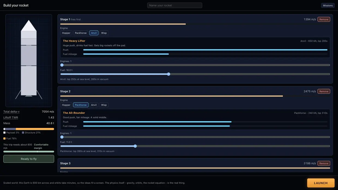This screenshot has width=338, height=190.
Task: Pick the Wisp engine for Stage 1
Action: [x=104, y=33]
